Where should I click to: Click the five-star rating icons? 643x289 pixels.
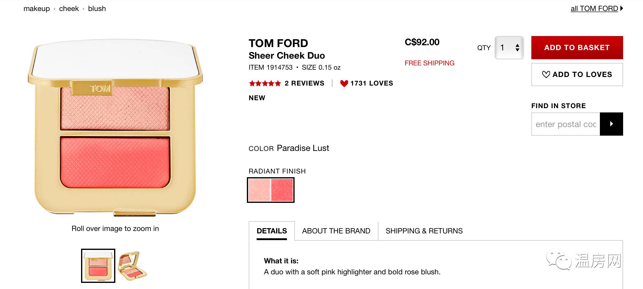click(x=265, y=83)
